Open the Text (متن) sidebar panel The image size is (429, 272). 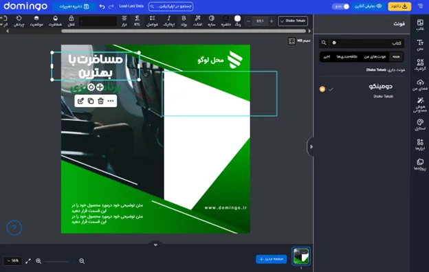click(x=420, y=45)
